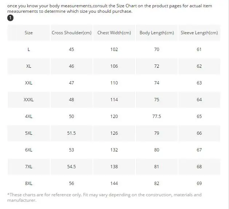Click the 5XL size label

click(x=29, y=133)
